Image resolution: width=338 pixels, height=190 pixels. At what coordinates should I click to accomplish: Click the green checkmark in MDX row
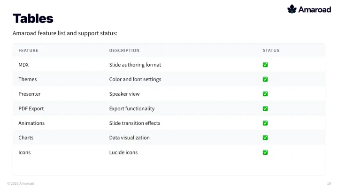[x=265, y=65]
